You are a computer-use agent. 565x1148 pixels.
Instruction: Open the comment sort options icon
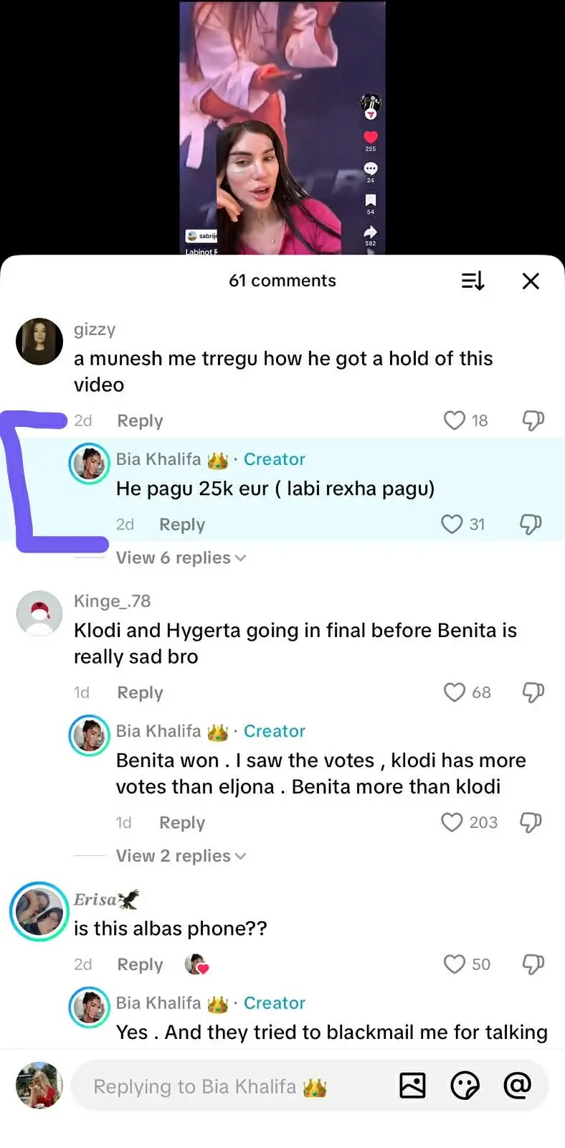coord(473,281)
